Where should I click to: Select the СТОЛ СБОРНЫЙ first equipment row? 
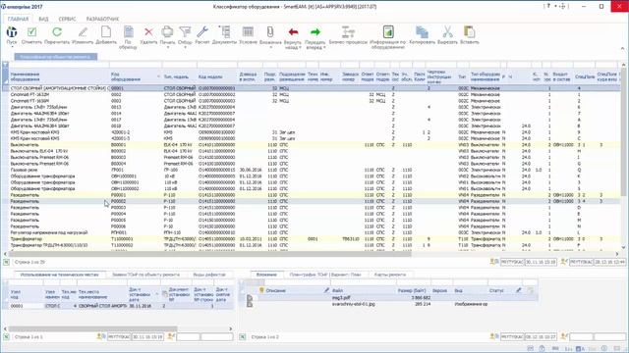pos(311,88)
